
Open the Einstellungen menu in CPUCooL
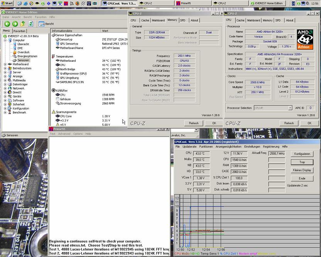pos(252,147)
